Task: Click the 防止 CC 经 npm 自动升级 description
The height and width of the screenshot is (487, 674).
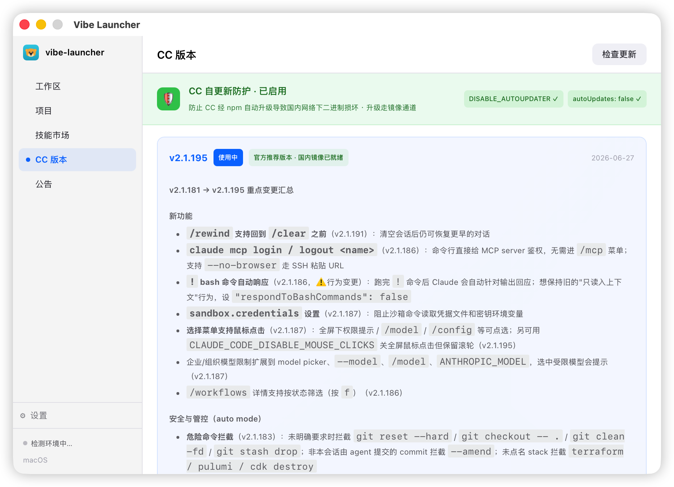Action: pos(302,108)
